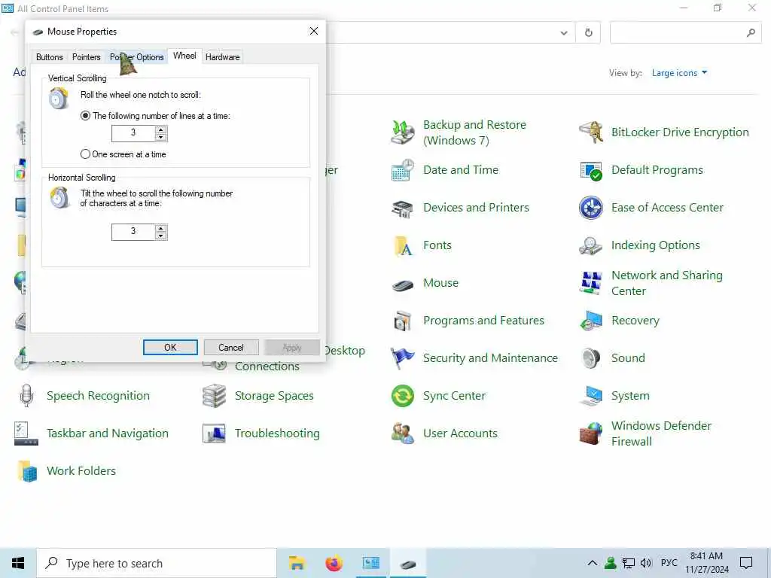
Task: Click the Search Control Panel box
Action: click(x=685, y=33)
